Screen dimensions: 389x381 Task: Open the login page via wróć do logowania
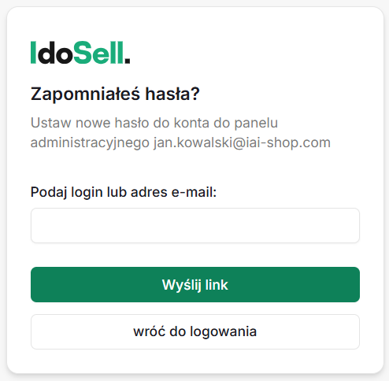pos(195,331)
